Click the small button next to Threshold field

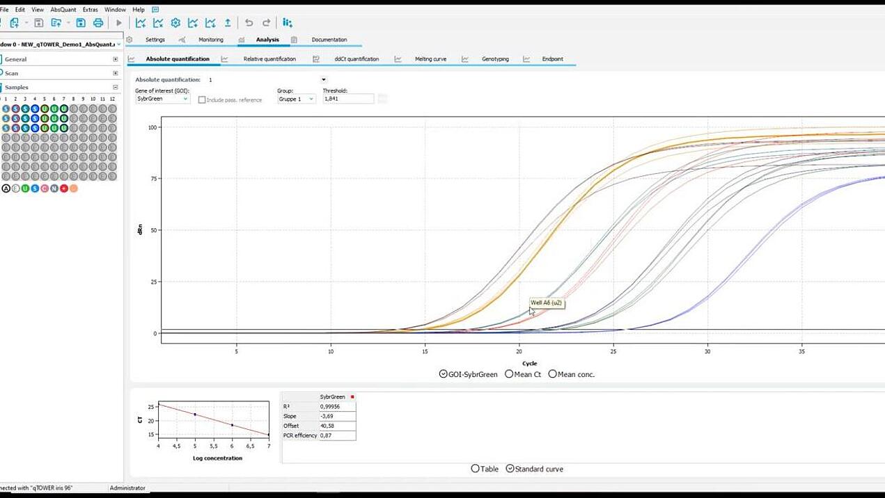click(x=382, y=99)
